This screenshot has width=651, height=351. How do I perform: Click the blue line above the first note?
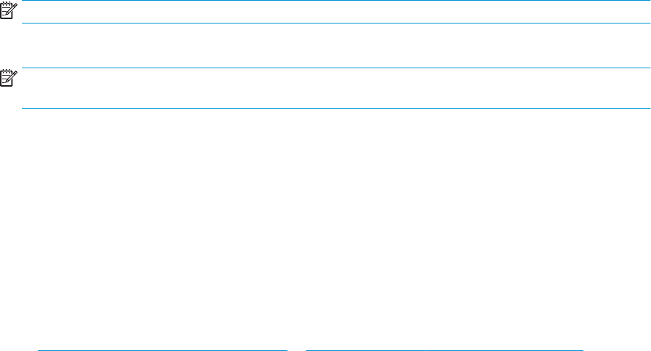coord(336,1)
